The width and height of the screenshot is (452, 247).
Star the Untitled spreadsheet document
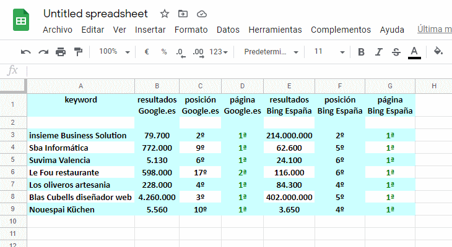coord(165,14)
